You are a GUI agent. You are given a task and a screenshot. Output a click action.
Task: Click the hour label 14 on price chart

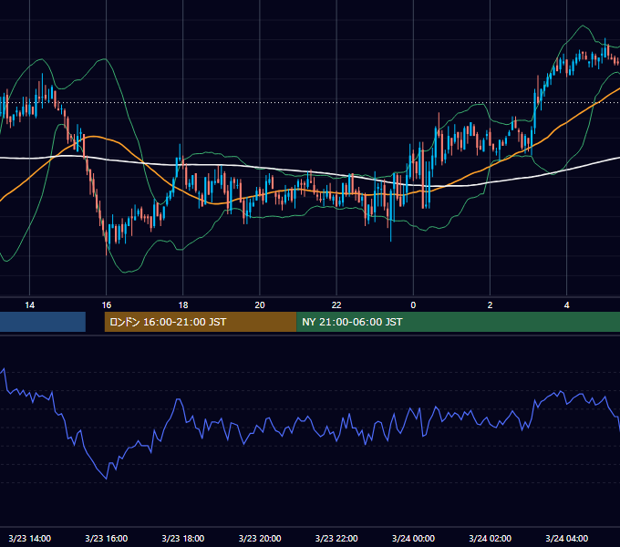[x=30, y=305]
